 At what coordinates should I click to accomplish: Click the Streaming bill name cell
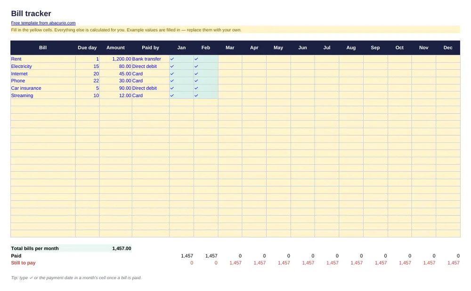click(x=43, y=95)
